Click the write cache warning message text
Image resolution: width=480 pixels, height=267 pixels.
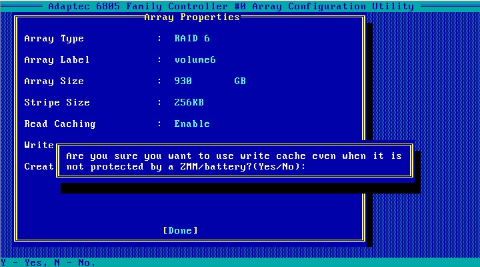tap(234, 156)
